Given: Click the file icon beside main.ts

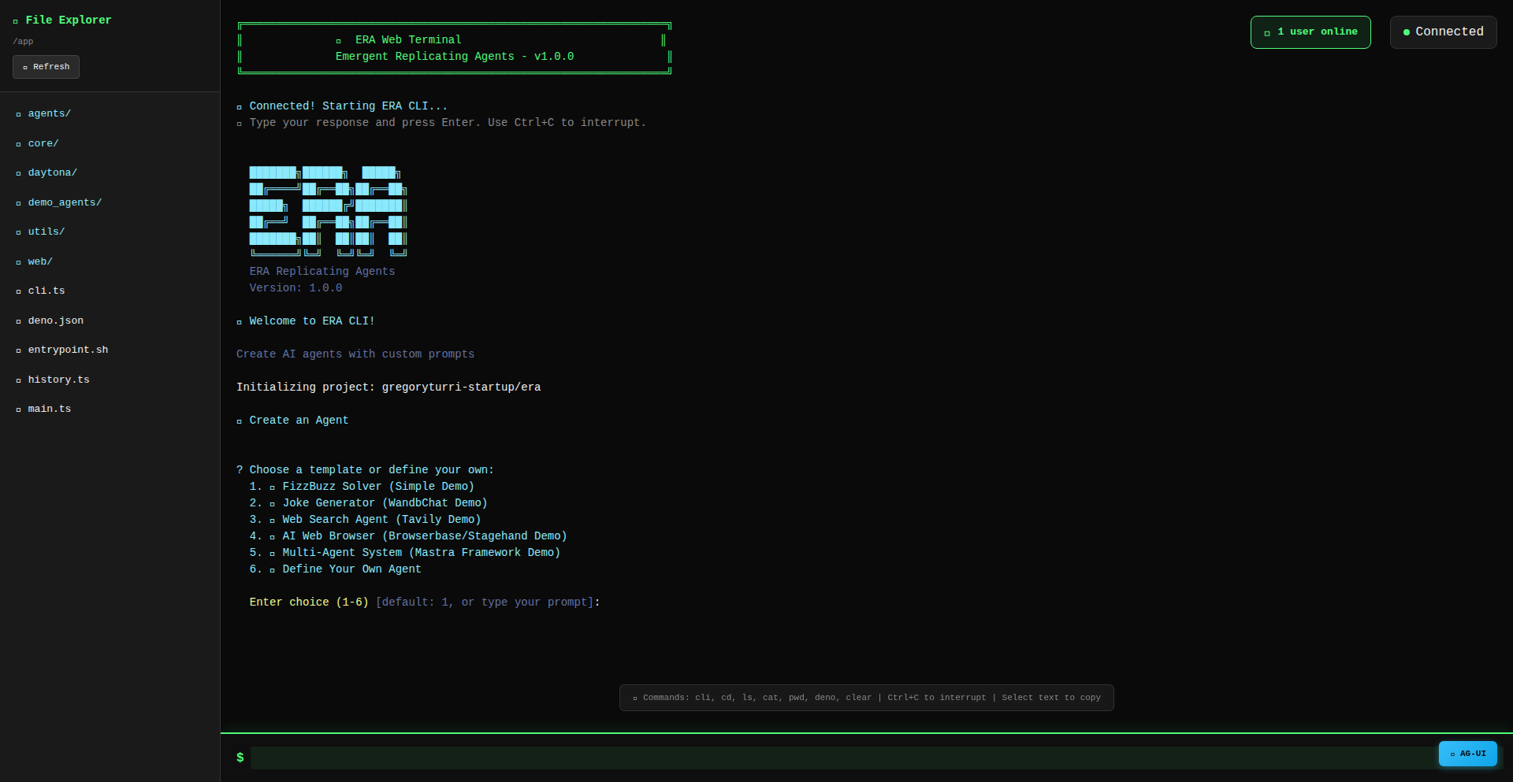Looking at the screenshot, I should click(18, 410).
